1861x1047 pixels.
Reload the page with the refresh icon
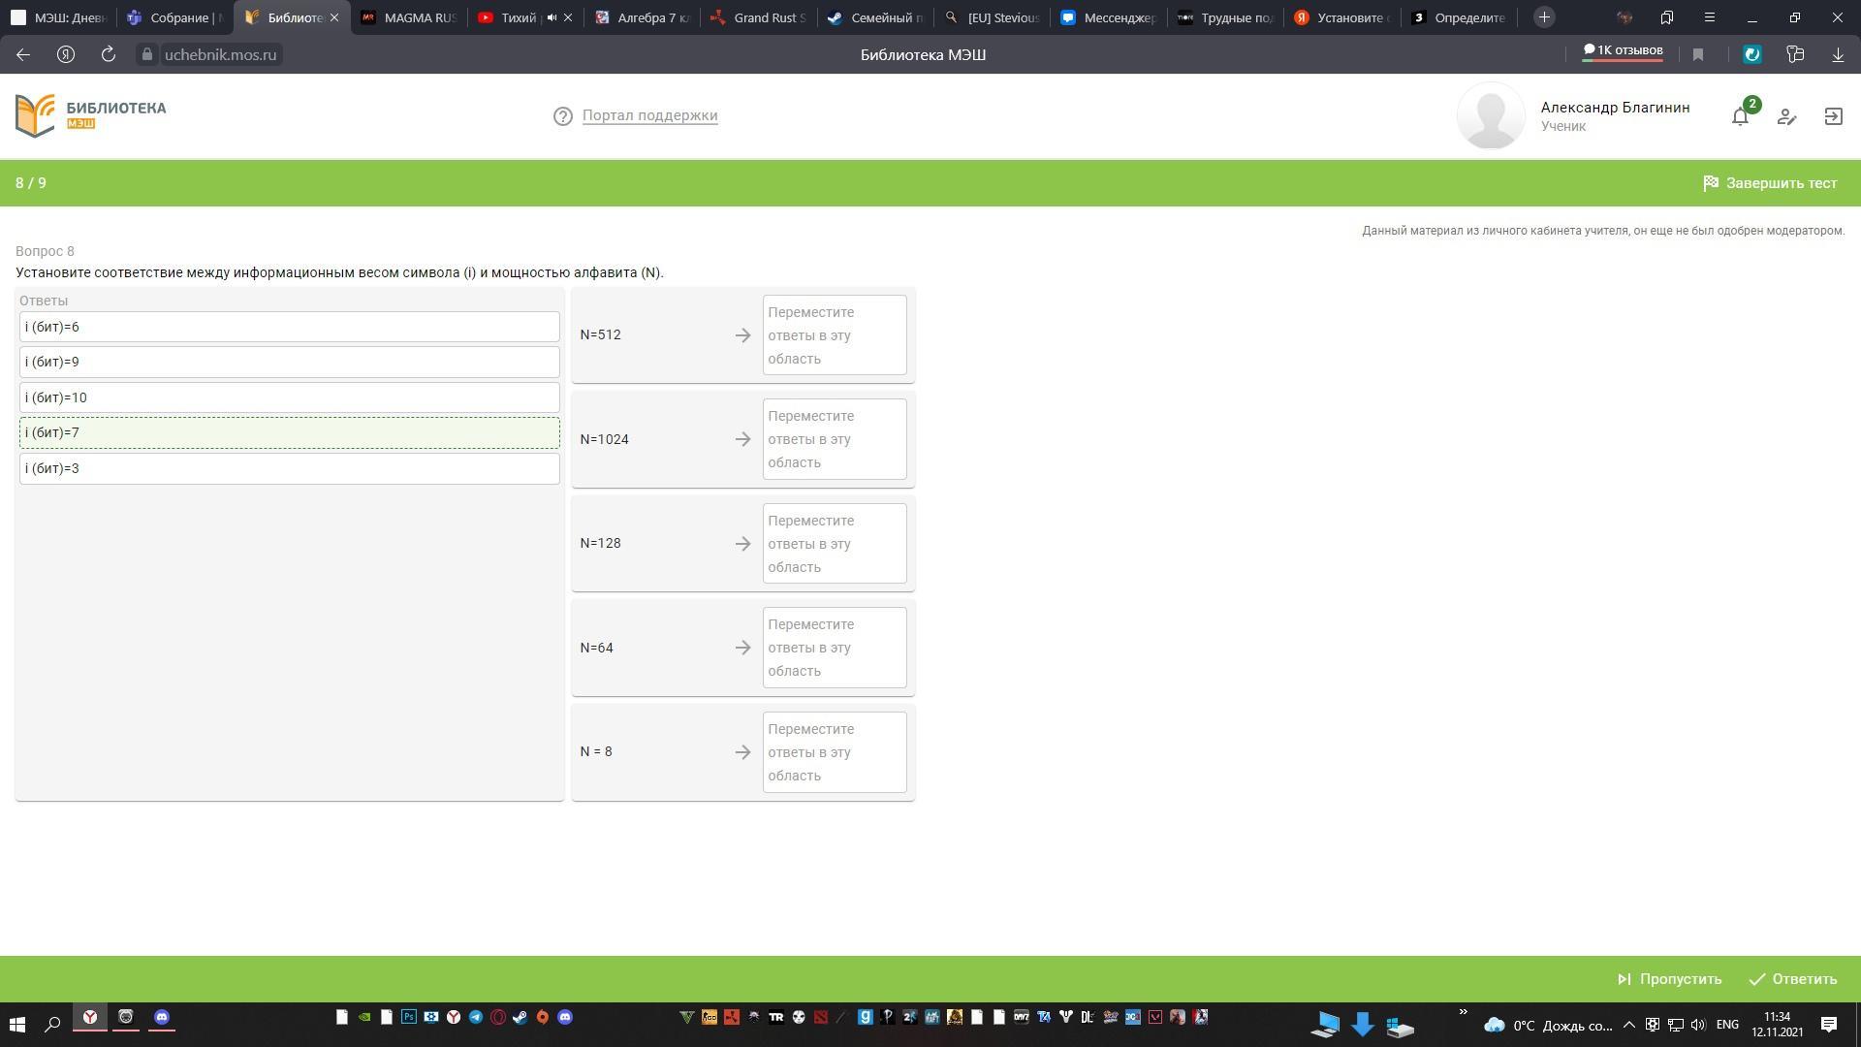click(x=109, y=54)
